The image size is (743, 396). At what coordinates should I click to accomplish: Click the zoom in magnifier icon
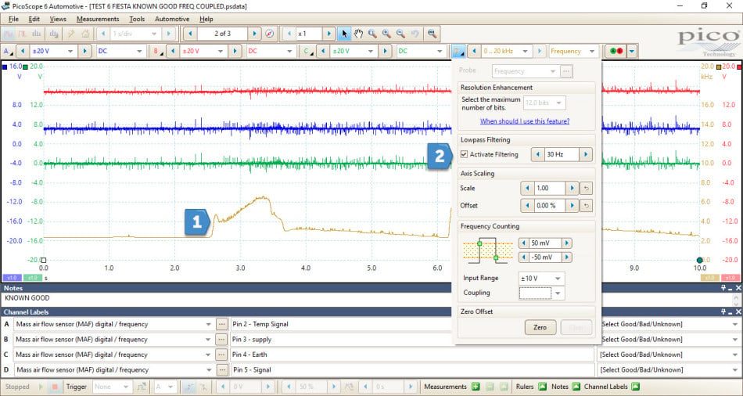pos(386,34)
